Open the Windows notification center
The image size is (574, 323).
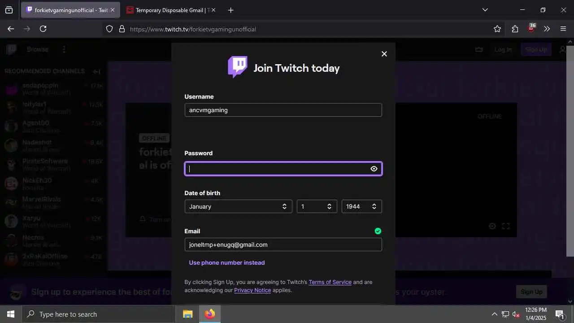coord(560,314)
